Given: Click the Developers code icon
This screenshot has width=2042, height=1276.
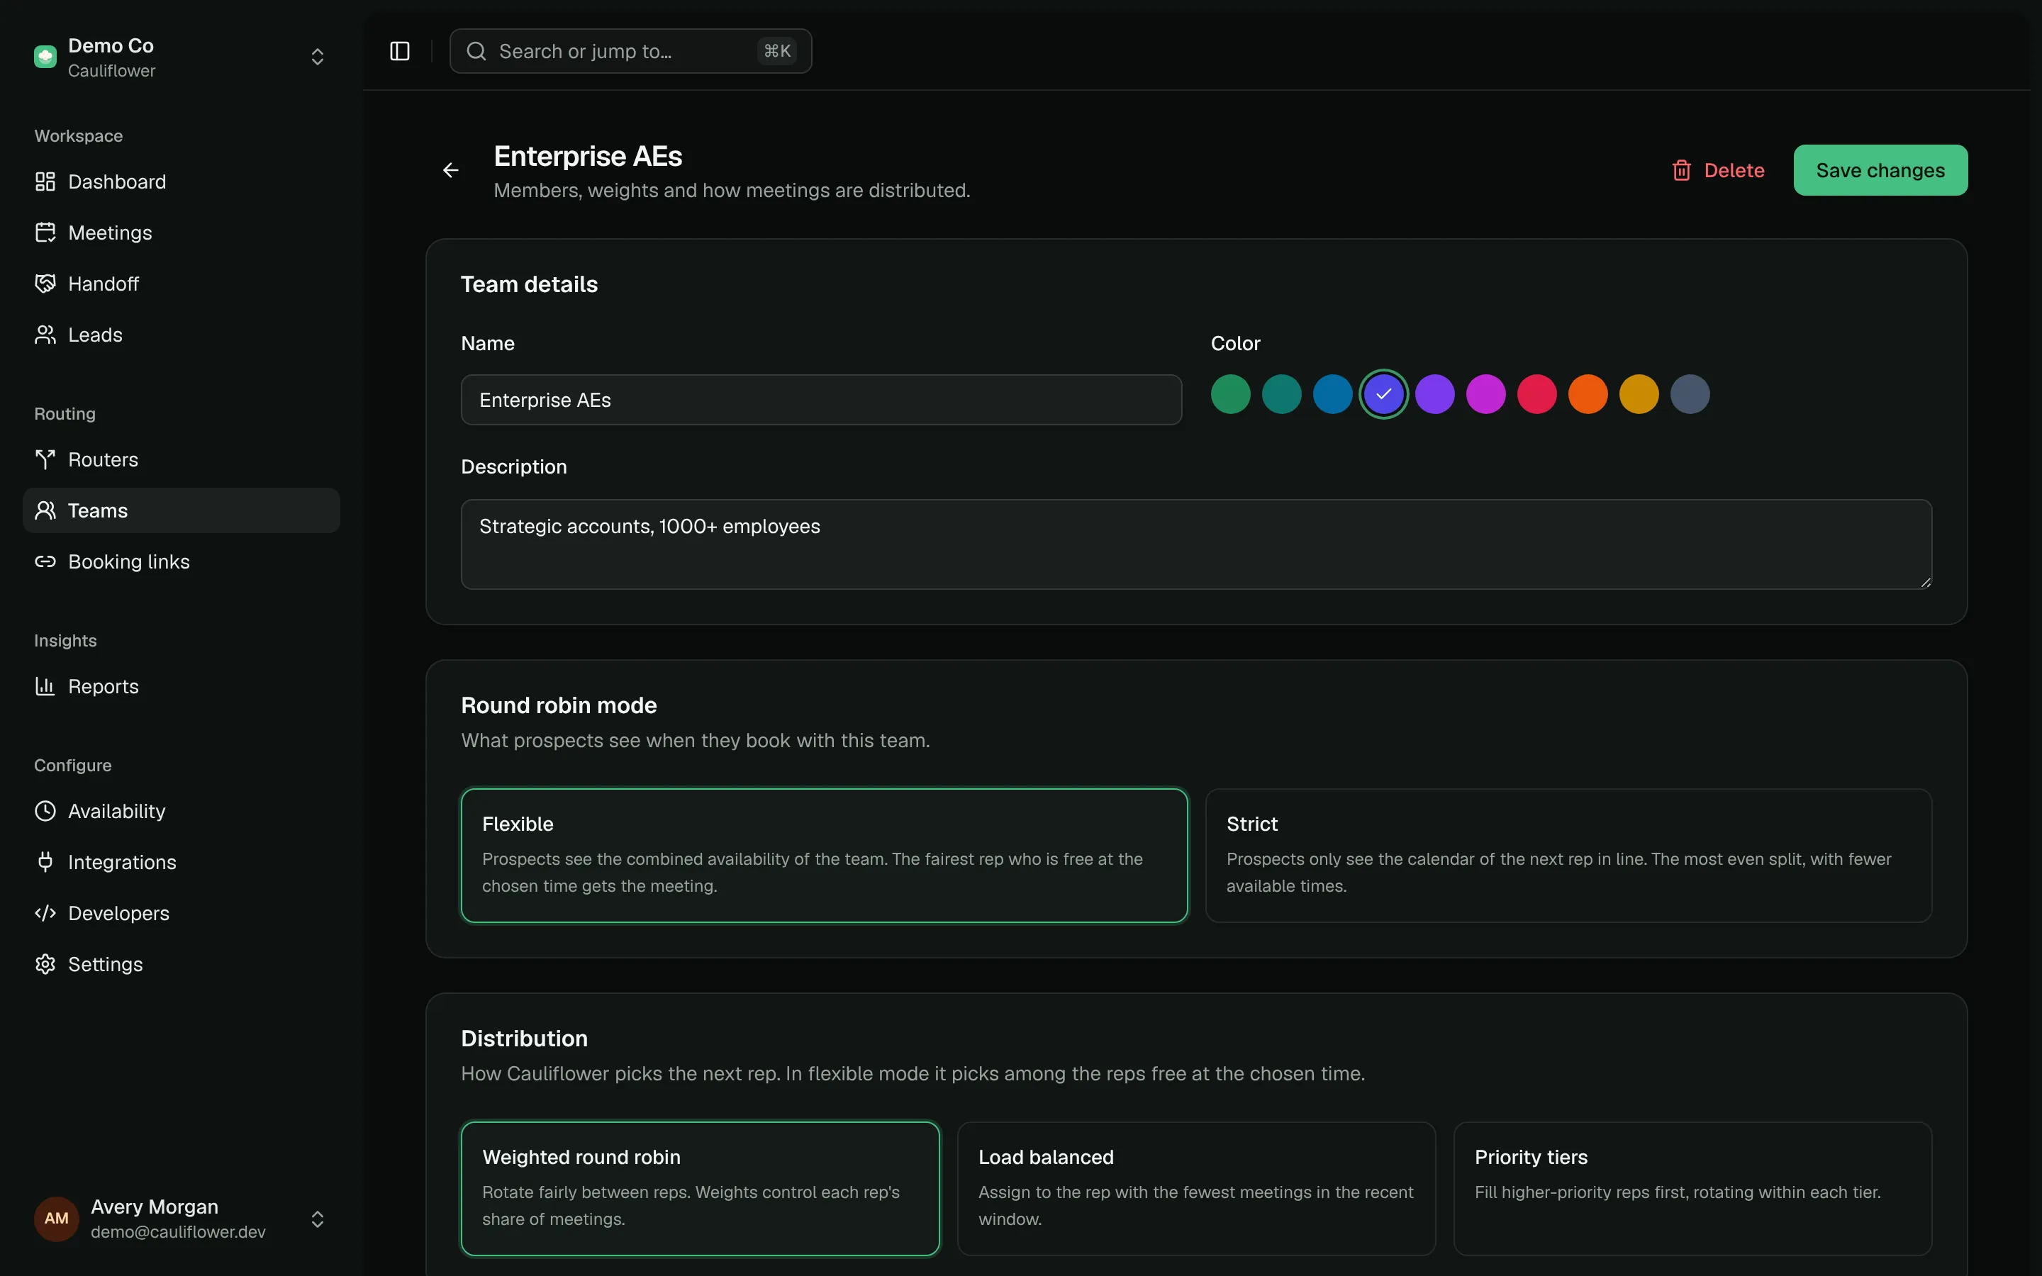Looking at the screenshot, I should pyautogui.click(x=45, y=913).
